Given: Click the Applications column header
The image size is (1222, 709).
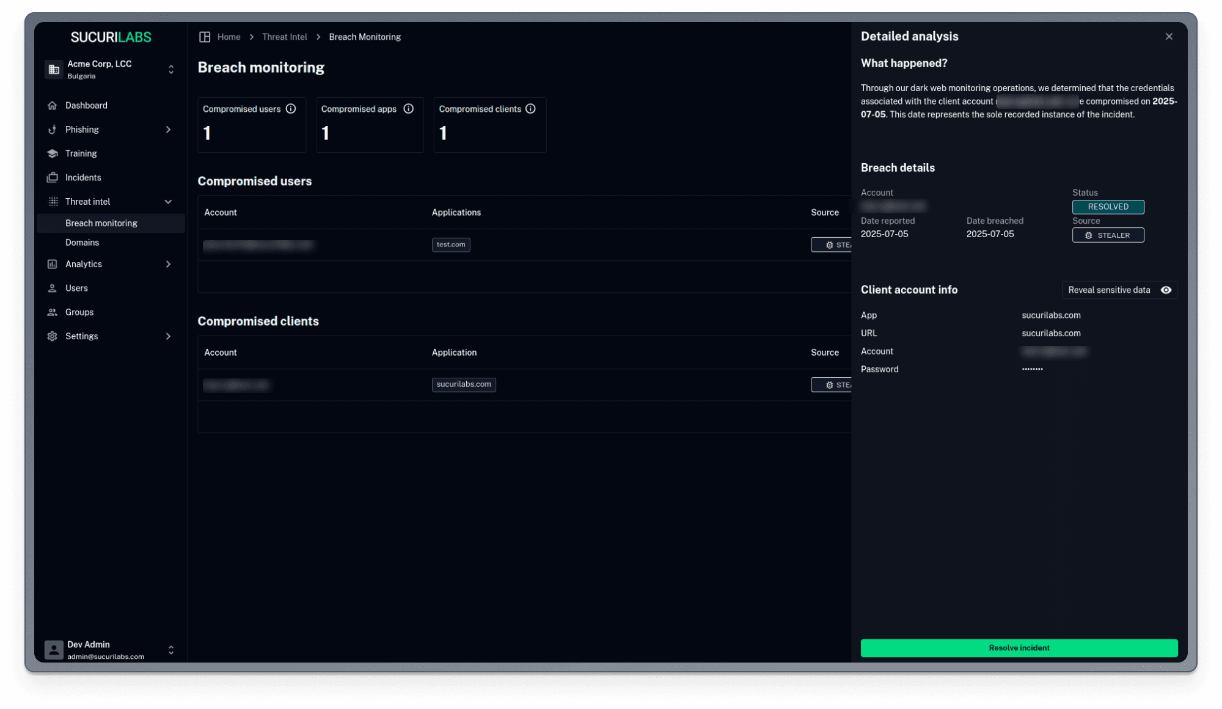Looking at the screenshot, I should pyautogui.click(x=456, y=213).
